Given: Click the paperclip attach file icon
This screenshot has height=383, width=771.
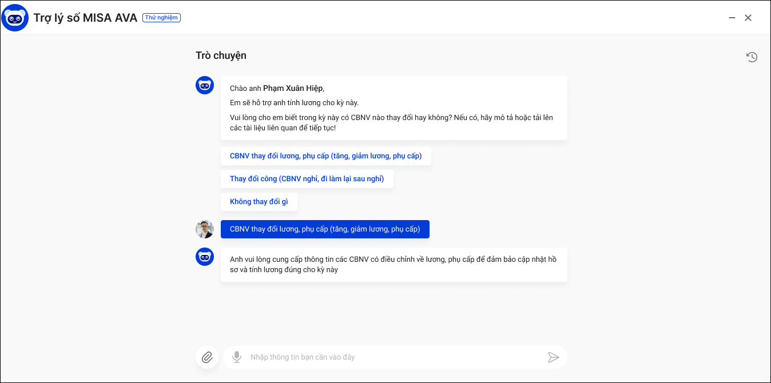Looking at the screenshot, I should (207, 357).
